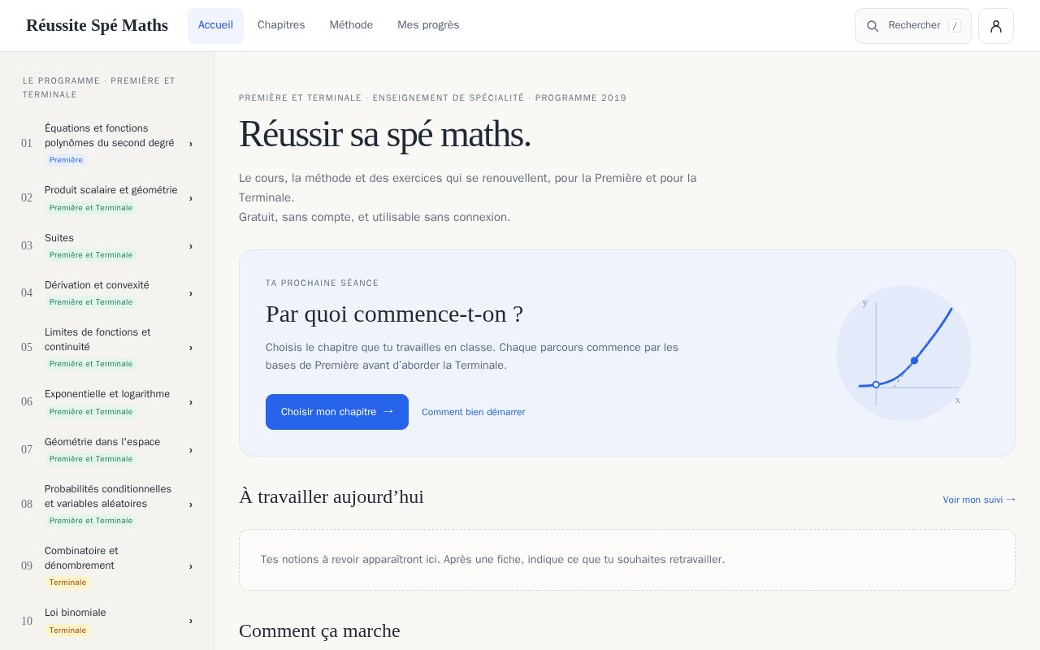The image size is (1040, 650).
Task: Open Dérivation et convexité chapter
Action: point(107,293)
